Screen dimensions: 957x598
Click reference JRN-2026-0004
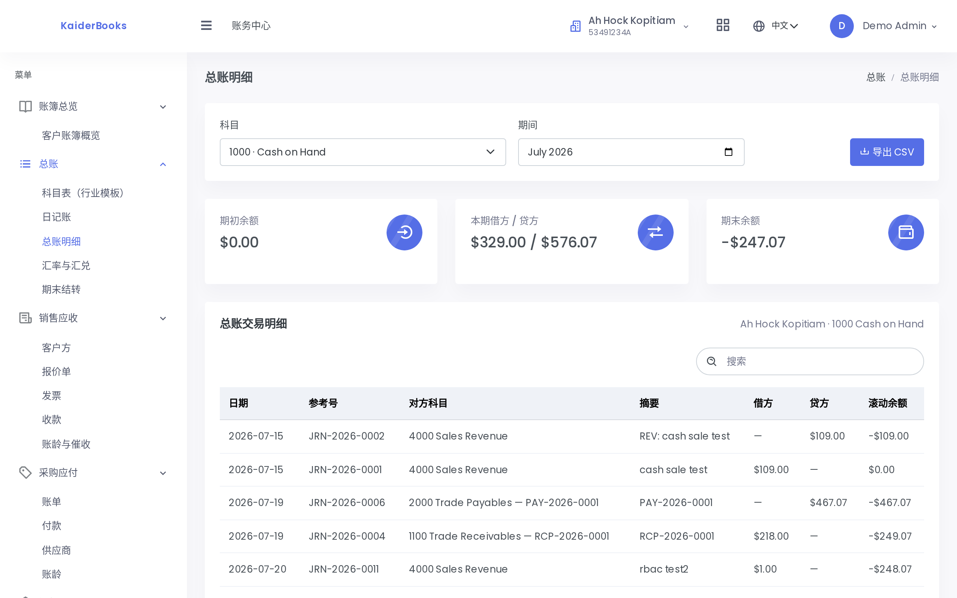[x=347, y=536]
